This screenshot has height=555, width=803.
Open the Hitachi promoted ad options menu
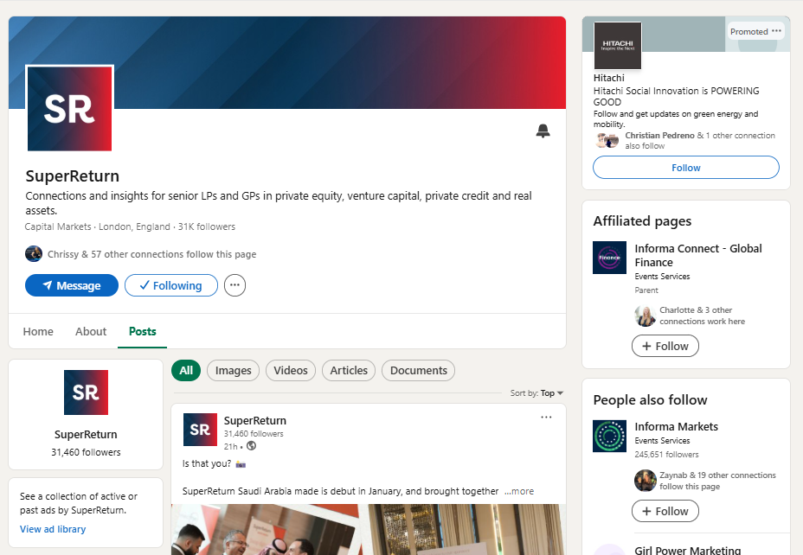point(776,31)
